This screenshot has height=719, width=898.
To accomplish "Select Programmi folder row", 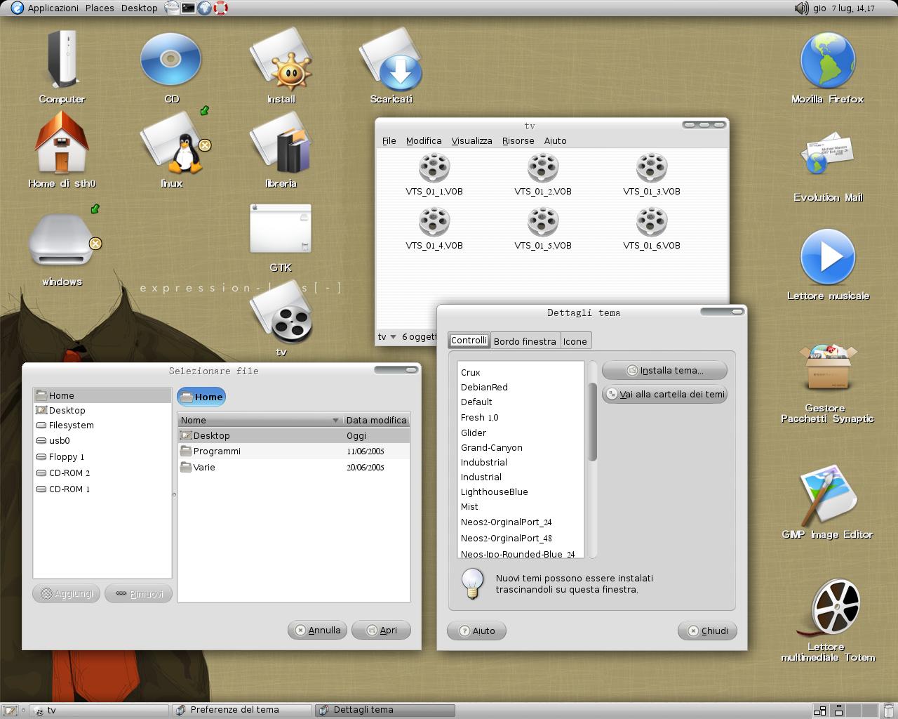I will pyautogui.click(x=293, y=451).
